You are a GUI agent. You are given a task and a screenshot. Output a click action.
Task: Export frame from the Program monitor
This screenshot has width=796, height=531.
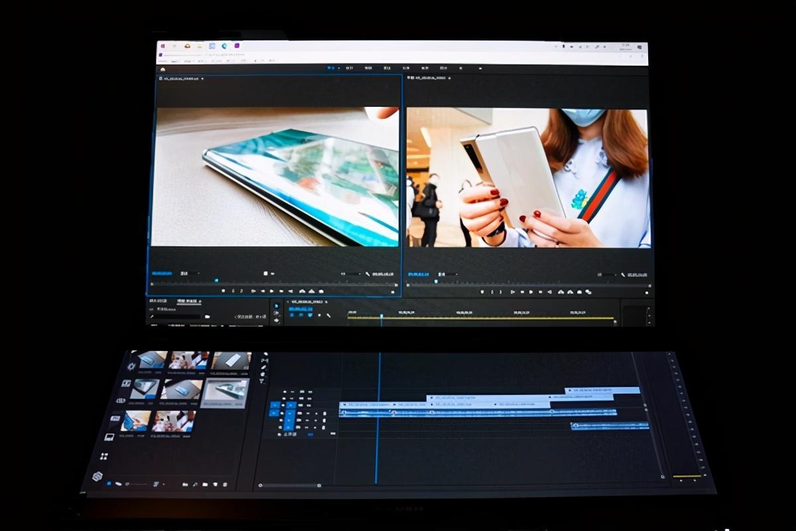(578, 291)
